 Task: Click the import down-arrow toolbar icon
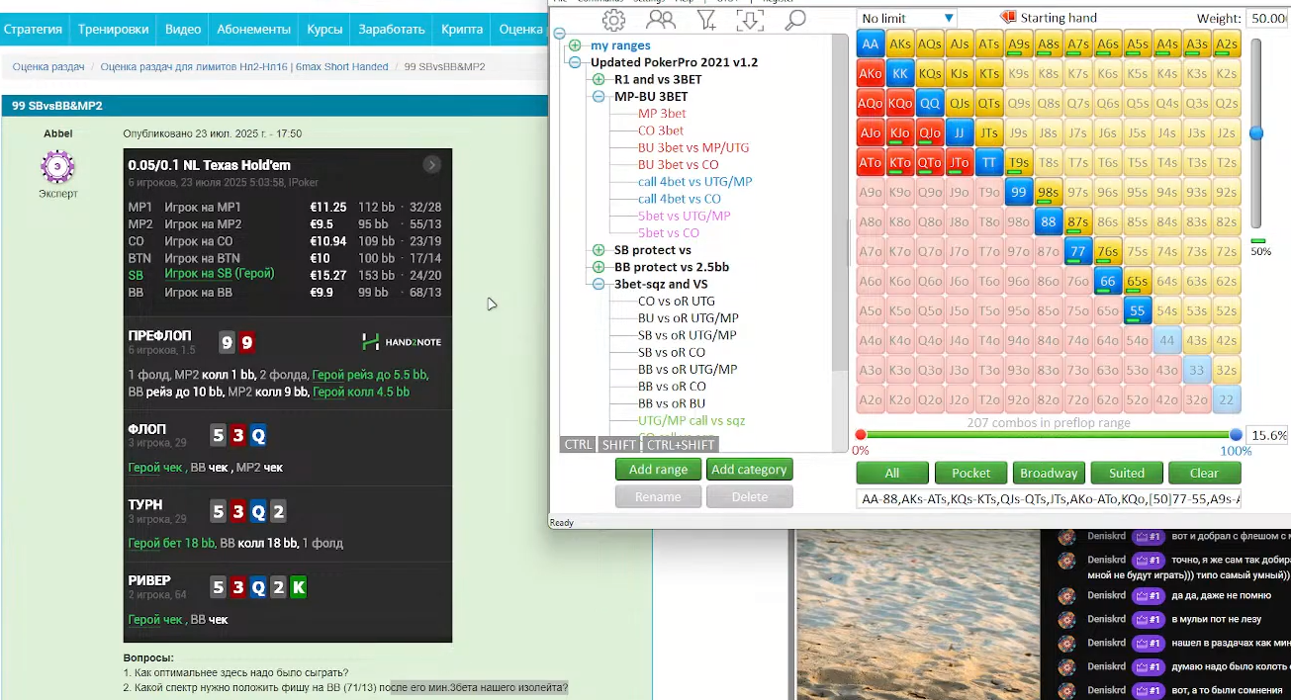(x=750, y=19)
